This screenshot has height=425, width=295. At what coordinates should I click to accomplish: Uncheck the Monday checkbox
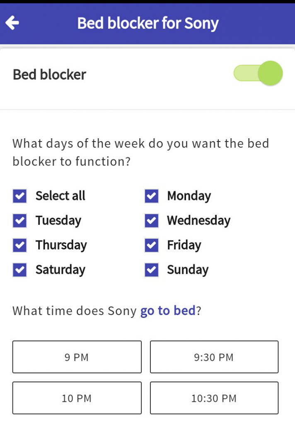(x=151, y=196)
